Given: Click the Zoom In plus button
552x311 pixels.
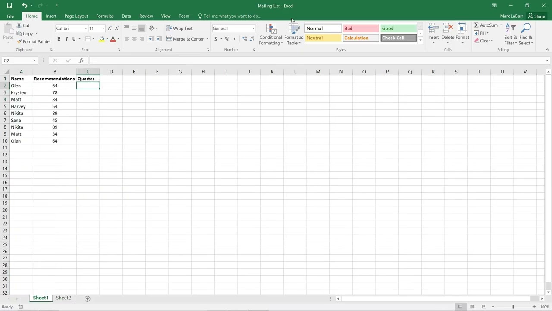Looking at the screenshot, I should pos(534,307).
